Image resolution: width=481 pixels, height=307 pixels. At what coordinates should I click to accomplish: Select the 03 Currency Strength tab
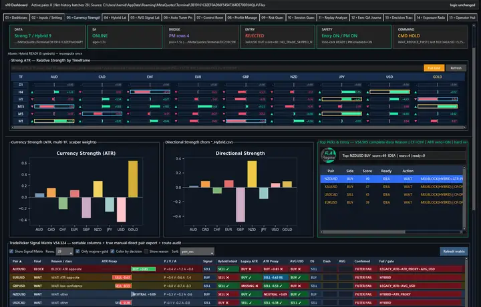click(x=83, y=18)
